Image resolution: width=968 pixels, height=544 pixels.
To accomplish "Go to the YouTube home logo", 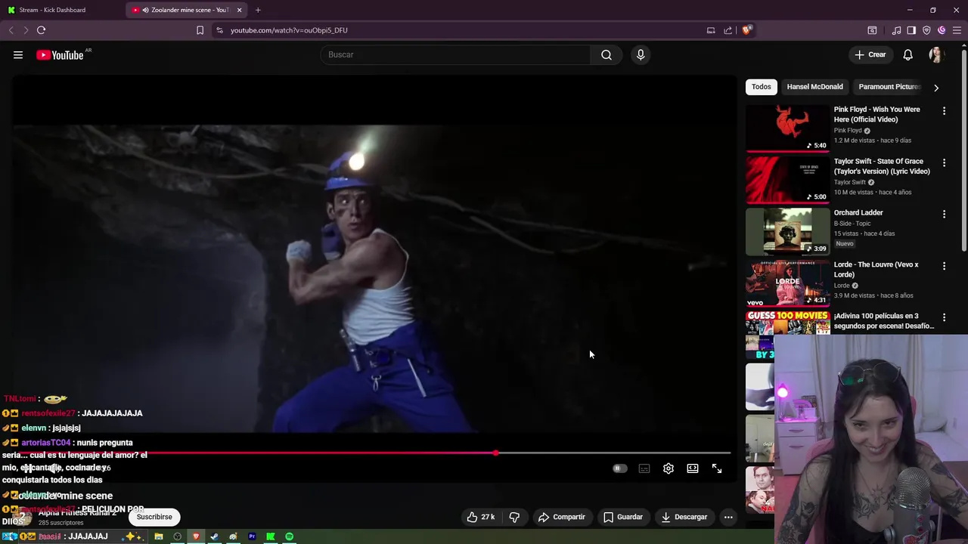I will coord(60,55).
